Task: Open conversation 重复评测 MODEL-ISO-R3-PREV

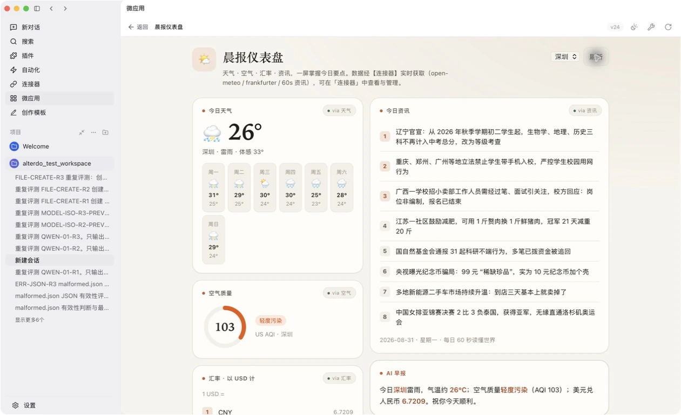Action: pos(60,213)
